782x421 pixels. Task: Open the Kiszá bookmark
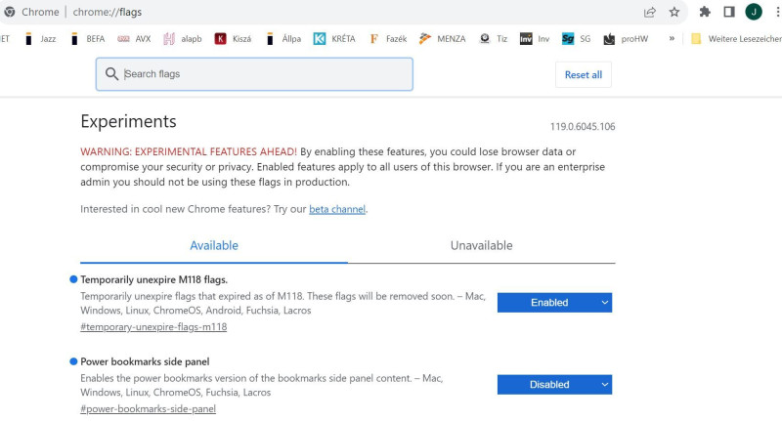point(233,38)
